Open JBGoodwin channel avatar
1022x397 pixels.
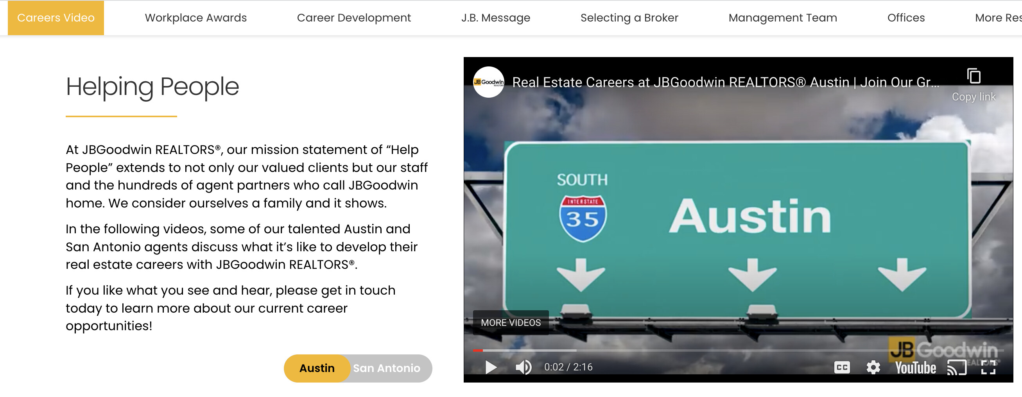pos(488,82)
